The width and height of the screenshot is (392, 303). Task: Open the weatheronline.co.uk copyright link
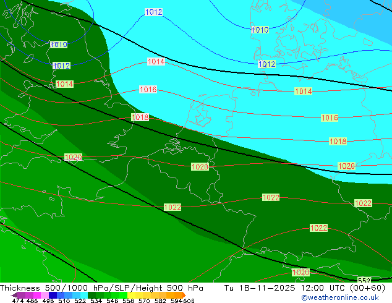click(339, 297)
